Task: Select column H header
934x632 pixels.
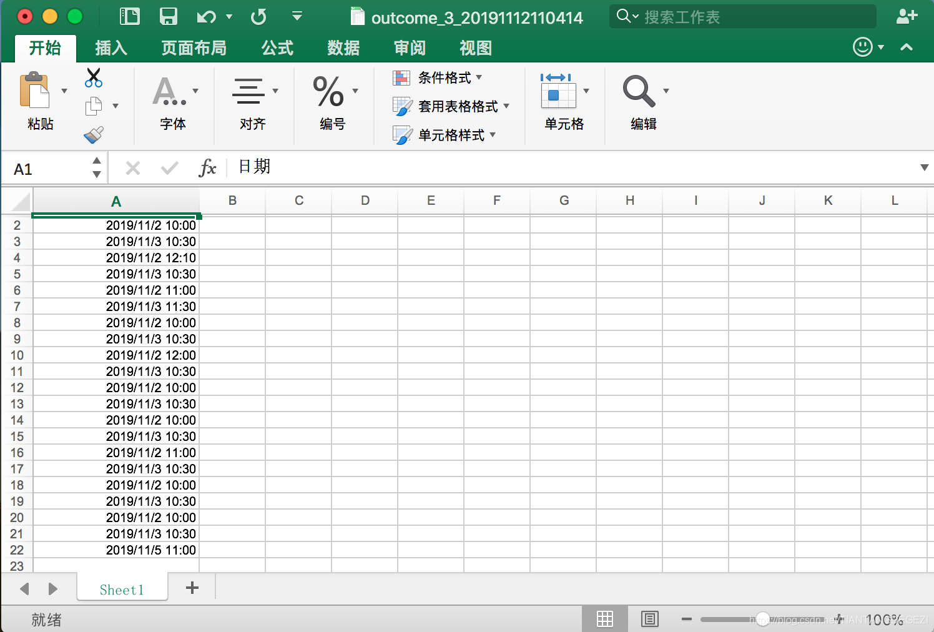Action: [x=630, y=201]
